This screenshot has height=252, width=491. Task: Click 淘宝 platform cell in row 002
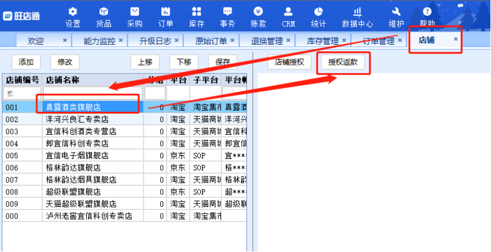178,120
